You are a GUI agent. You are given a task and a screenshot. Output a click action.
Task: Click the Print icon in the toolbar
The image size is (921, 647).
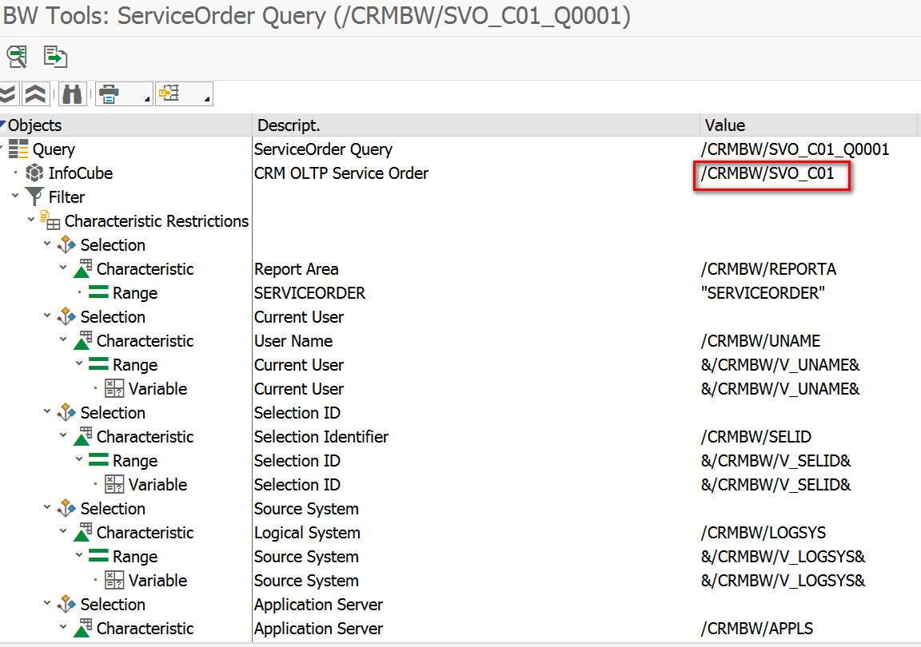[110, 94]
